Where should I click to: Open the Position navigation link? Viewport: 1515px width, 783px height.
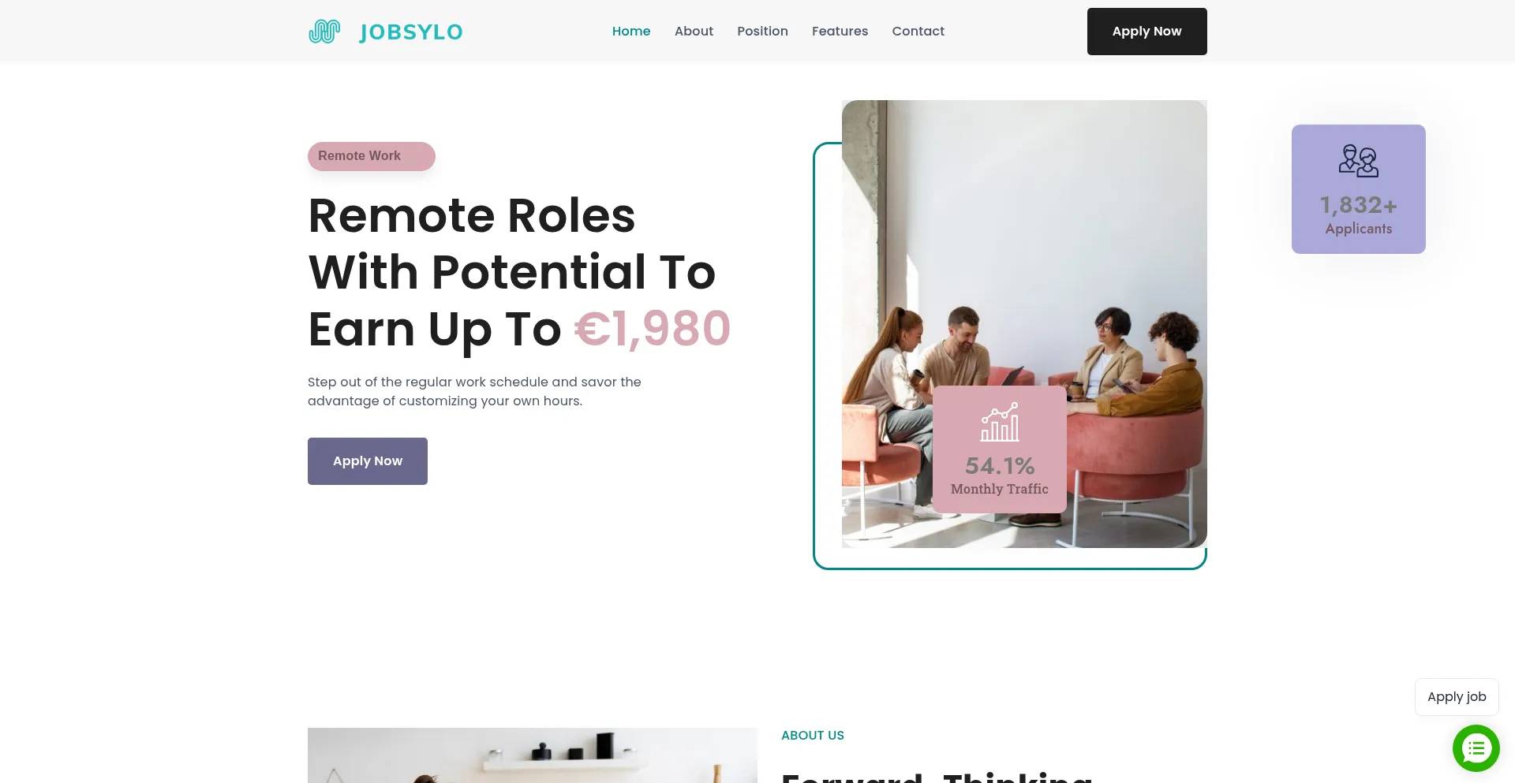pyautogui.click(x=762, y=32)
